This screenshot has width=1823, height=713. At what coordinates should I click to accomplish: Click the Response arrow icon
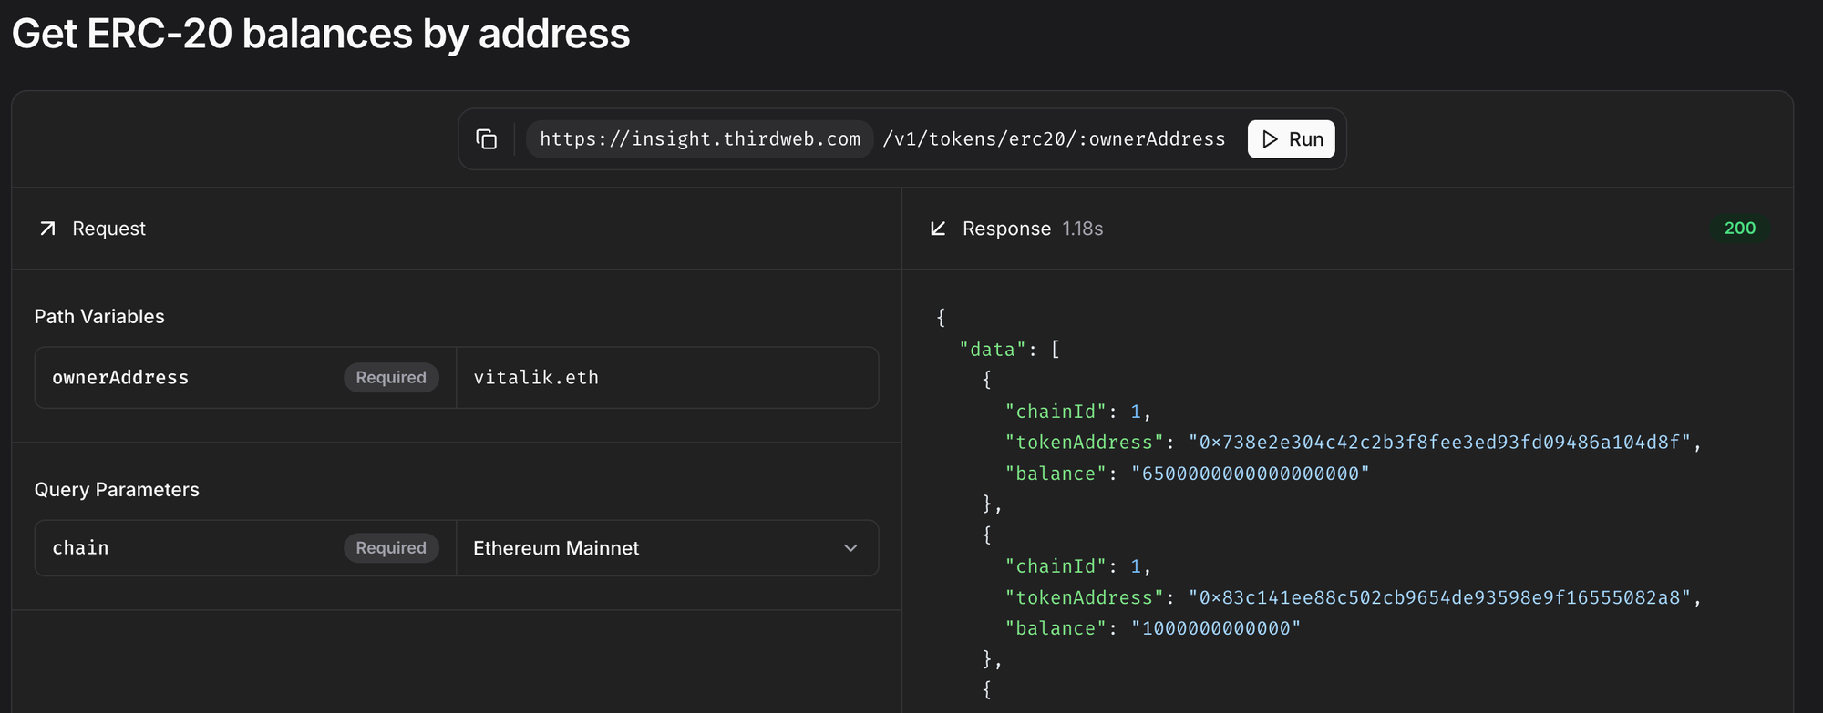938,229
